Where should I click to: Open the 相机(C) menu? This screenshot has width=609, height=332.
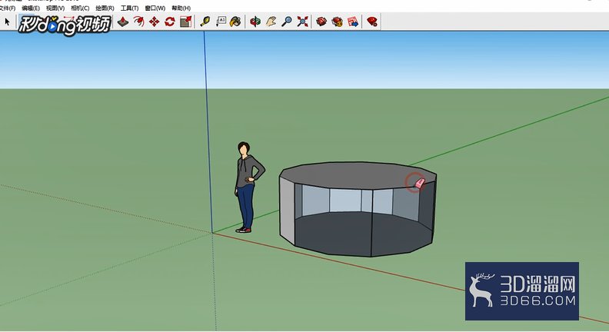80,8
